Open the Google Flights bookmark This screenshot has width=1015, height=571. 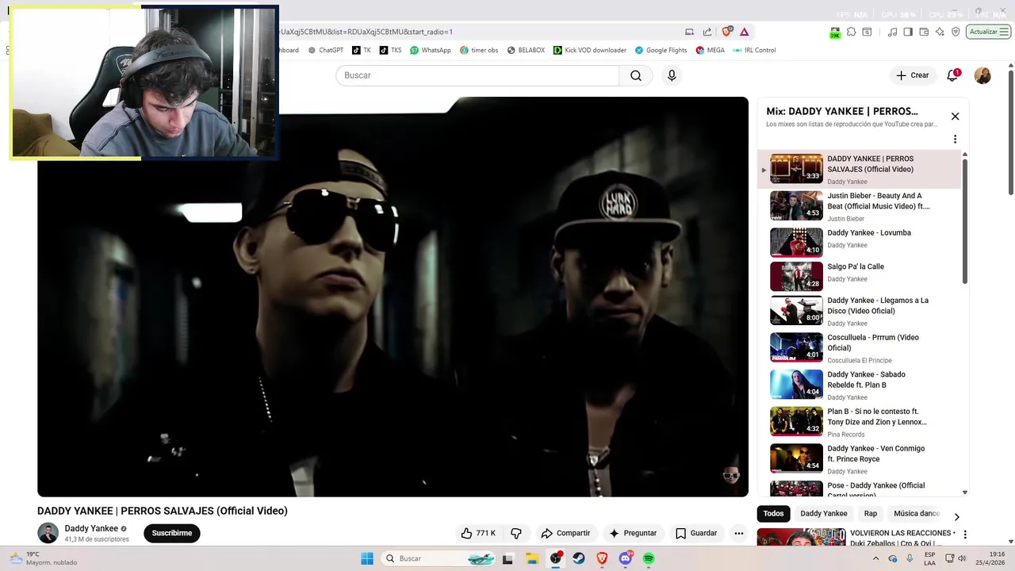coord(661,50)
